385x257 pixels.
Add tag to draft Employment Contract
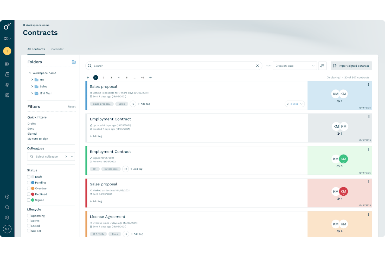(96, 136)
